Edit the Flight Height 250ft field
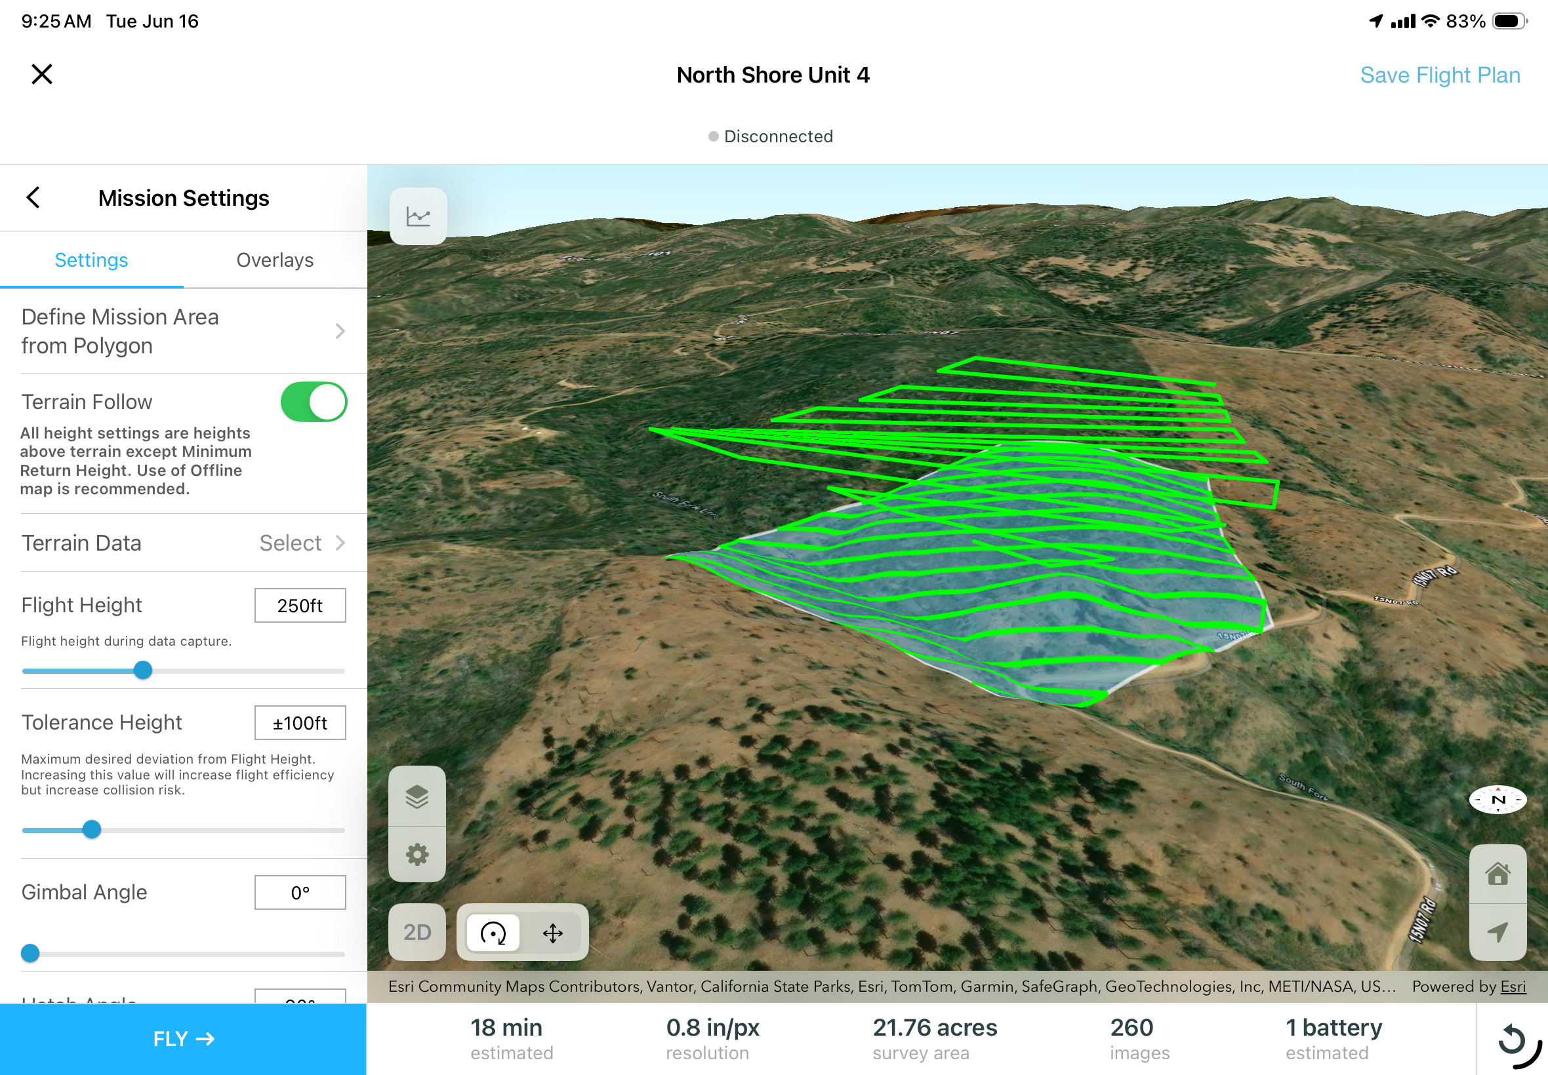This screenshot has height=1075, width=1548. point(300,606)
